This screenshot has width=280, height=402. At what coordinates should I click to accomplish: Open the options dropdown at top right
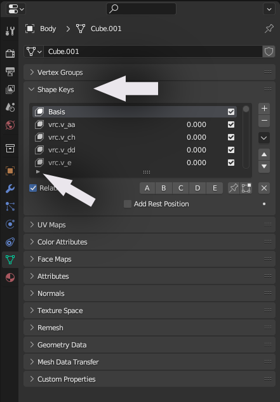pyautogui.click(x=269, y=10)
